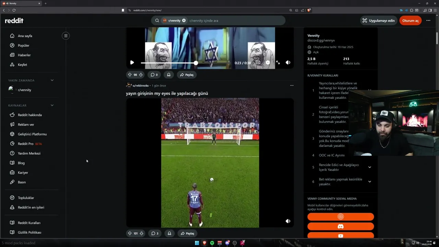Expand rule 6 Bet reklamı yapmak
Screen dimensions: 439x247
370,181
